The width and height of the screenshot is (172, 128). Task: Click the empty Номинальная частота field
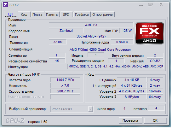coord(65,97)
